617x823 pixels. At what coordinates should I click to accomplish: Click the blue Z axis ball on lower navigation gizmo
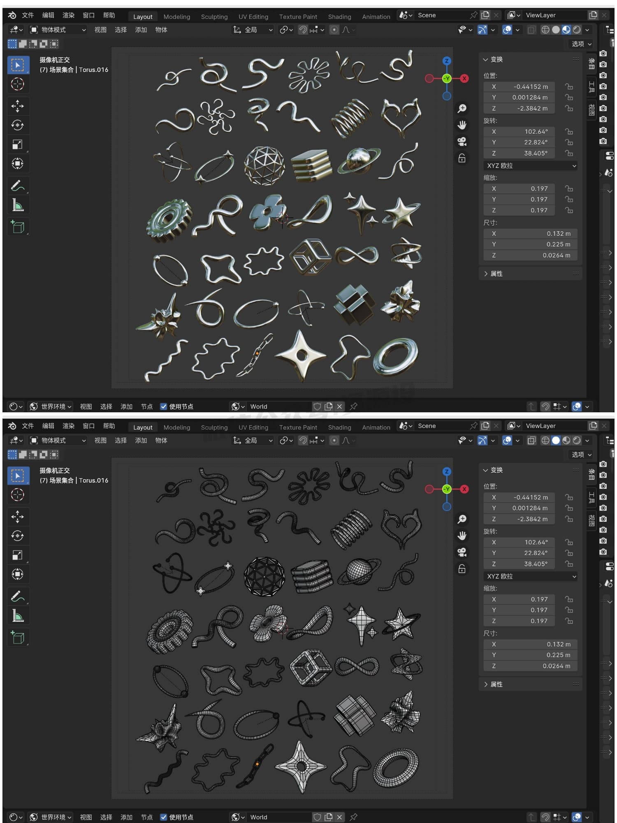pyautogui.click(x=447, y=472)
